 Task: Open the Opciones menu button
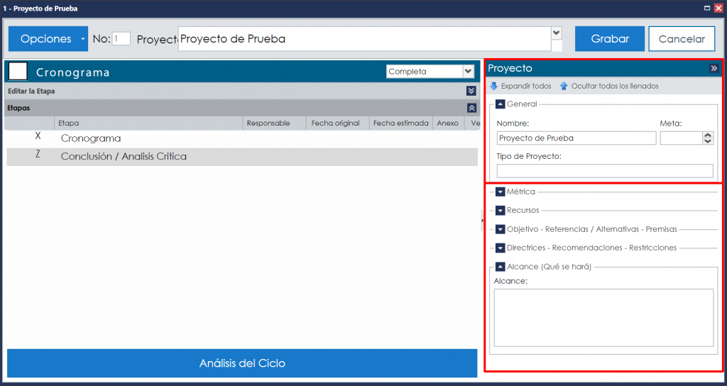48,39
